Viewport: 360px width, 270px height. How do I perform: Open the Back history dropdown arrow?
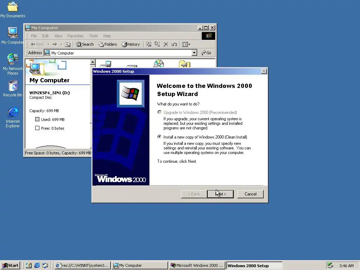[48, 44]
